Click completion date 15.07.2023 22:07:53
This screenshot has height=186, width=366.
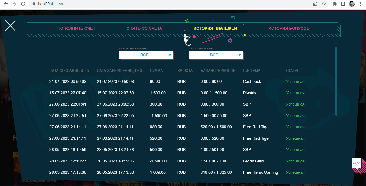click(x=115, y=93)
